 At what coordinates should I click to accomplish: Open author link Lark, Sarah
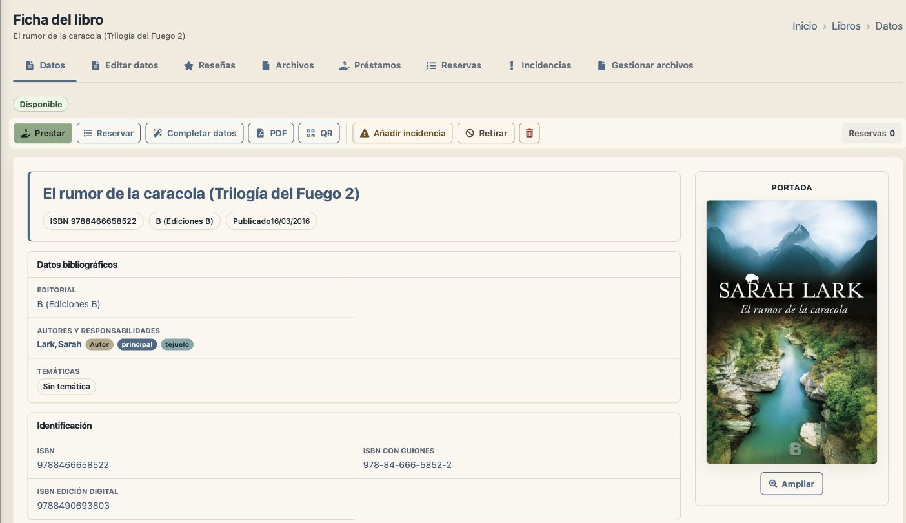(59, 344)
